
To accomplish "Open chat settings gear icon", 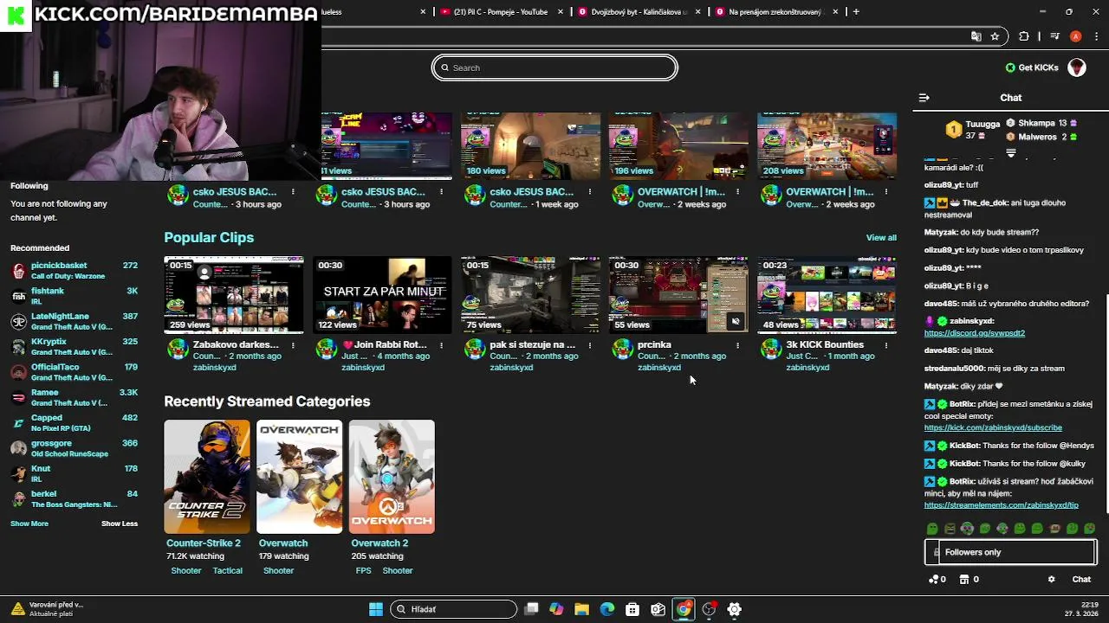I will (1051, 580).
